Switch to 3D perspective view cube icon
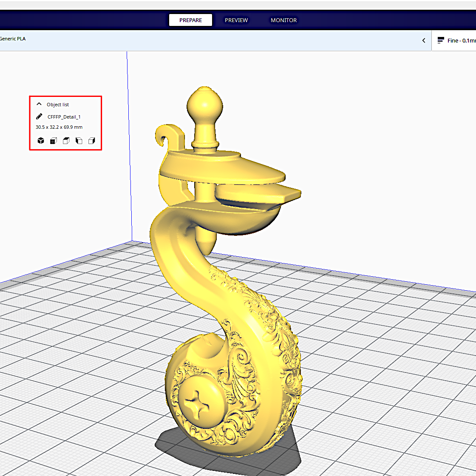 [x=40, y=140]
